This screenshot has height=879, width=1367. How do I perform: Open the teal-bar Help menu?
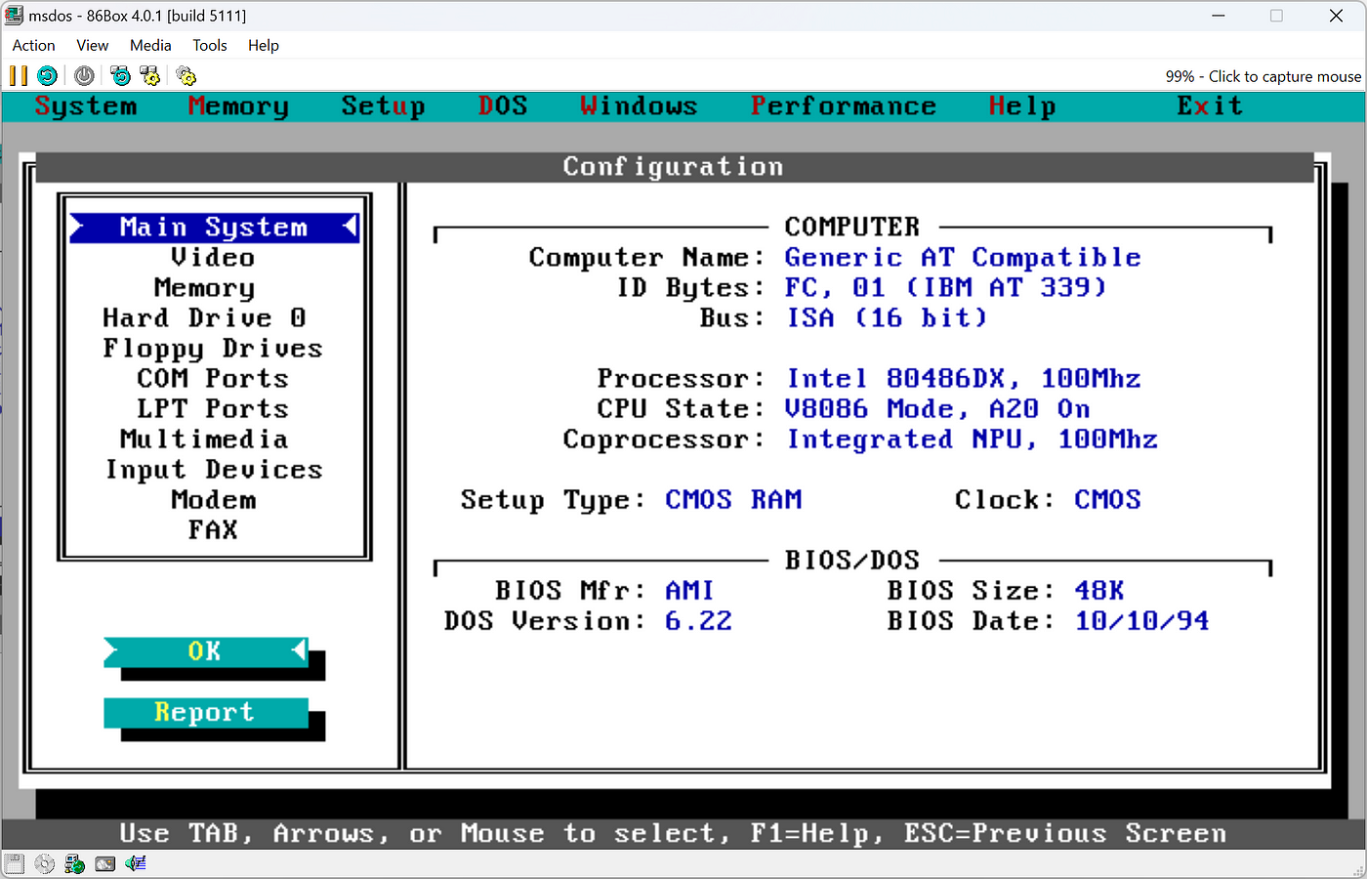click(1022, 105)
